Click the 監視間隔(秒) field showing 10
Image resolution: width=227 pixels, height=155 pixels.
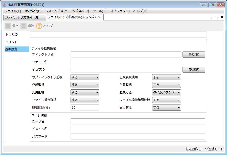(85, 108)
